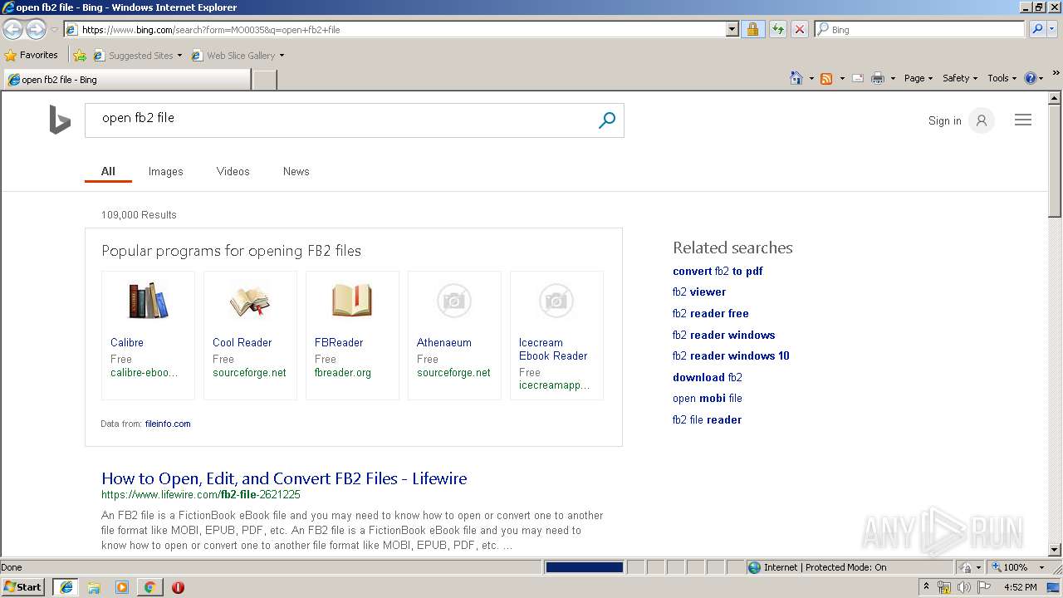The width and height of the screenshot is (1063, 598).
Task: Open the Bing hamburger menu
Action: (1023, 120)
